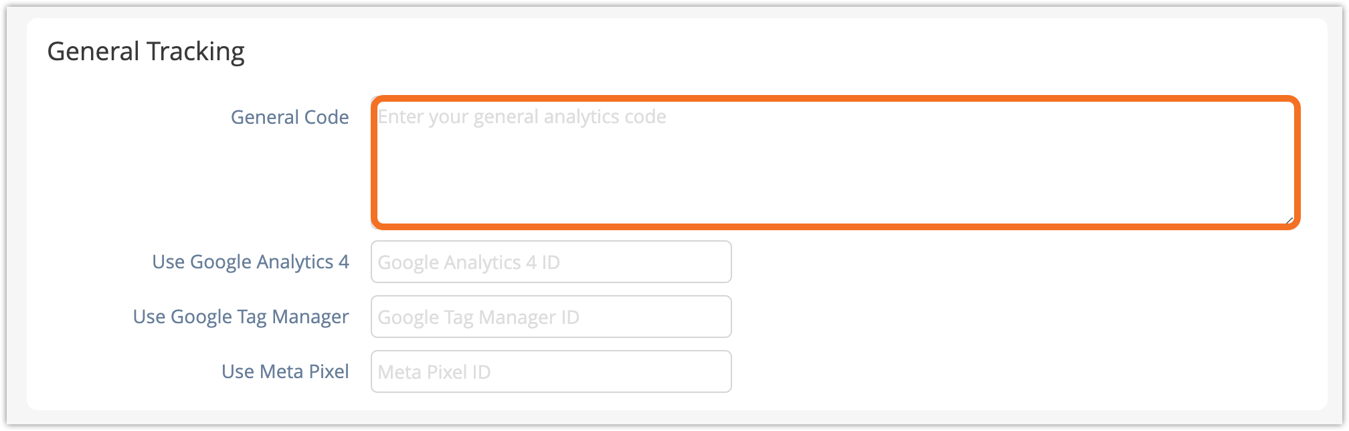Click the "General Code" field label
1349x431 pixels.
coord(290,117)
